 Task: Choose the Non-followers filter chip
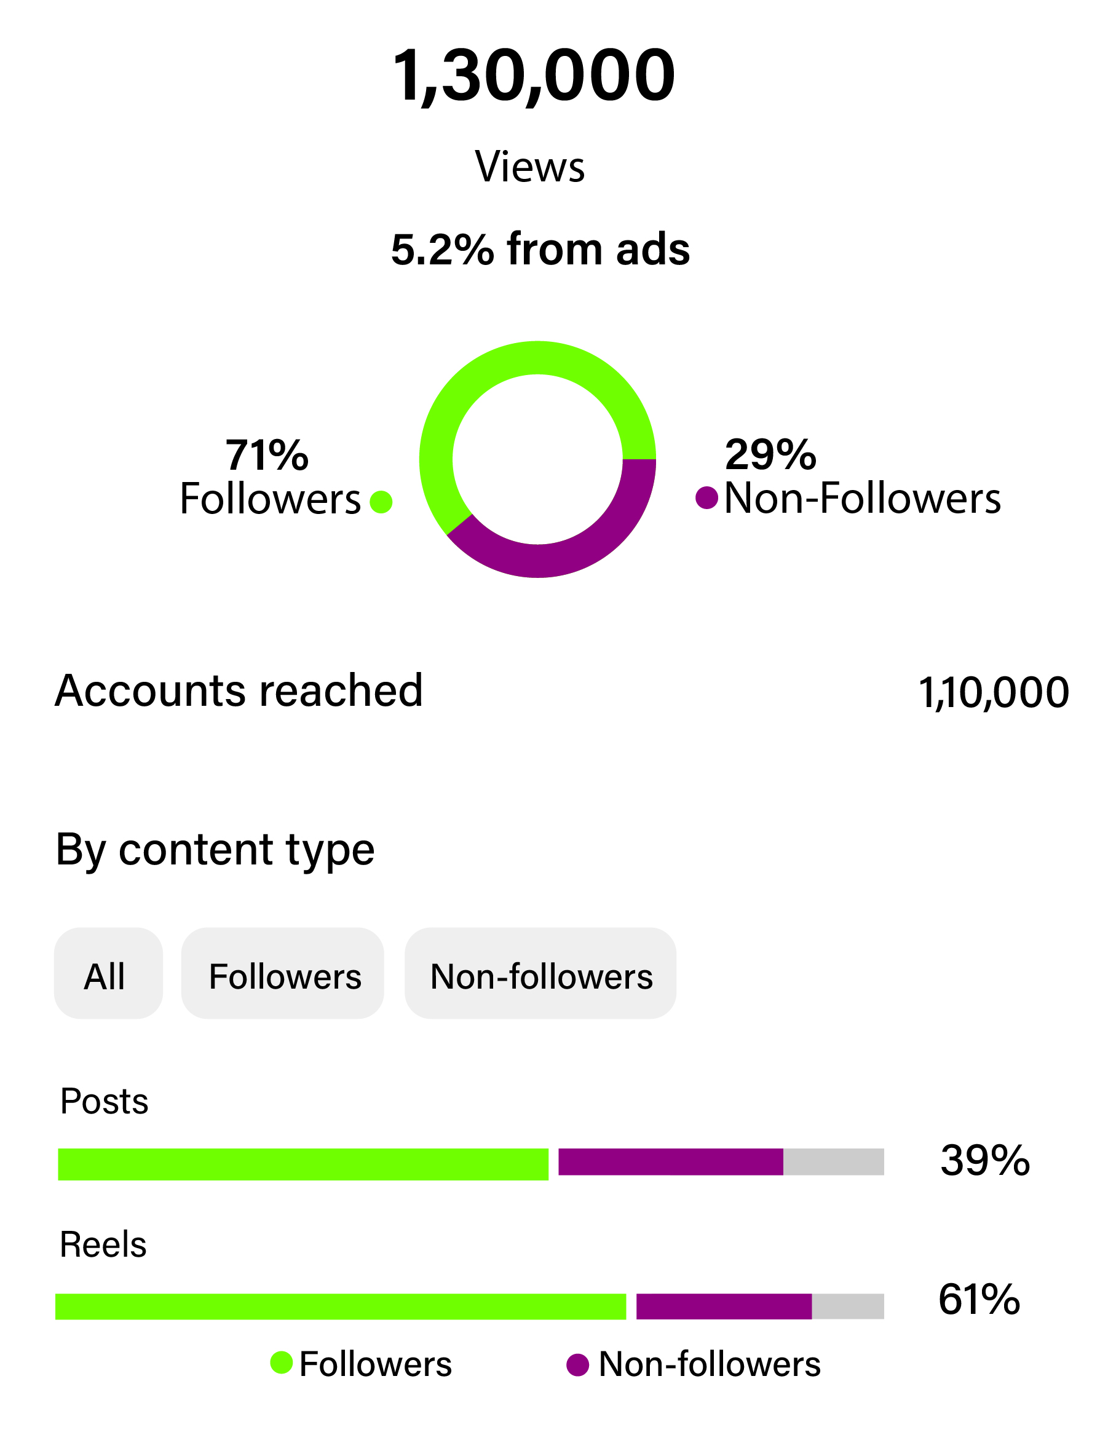[540, 973]
